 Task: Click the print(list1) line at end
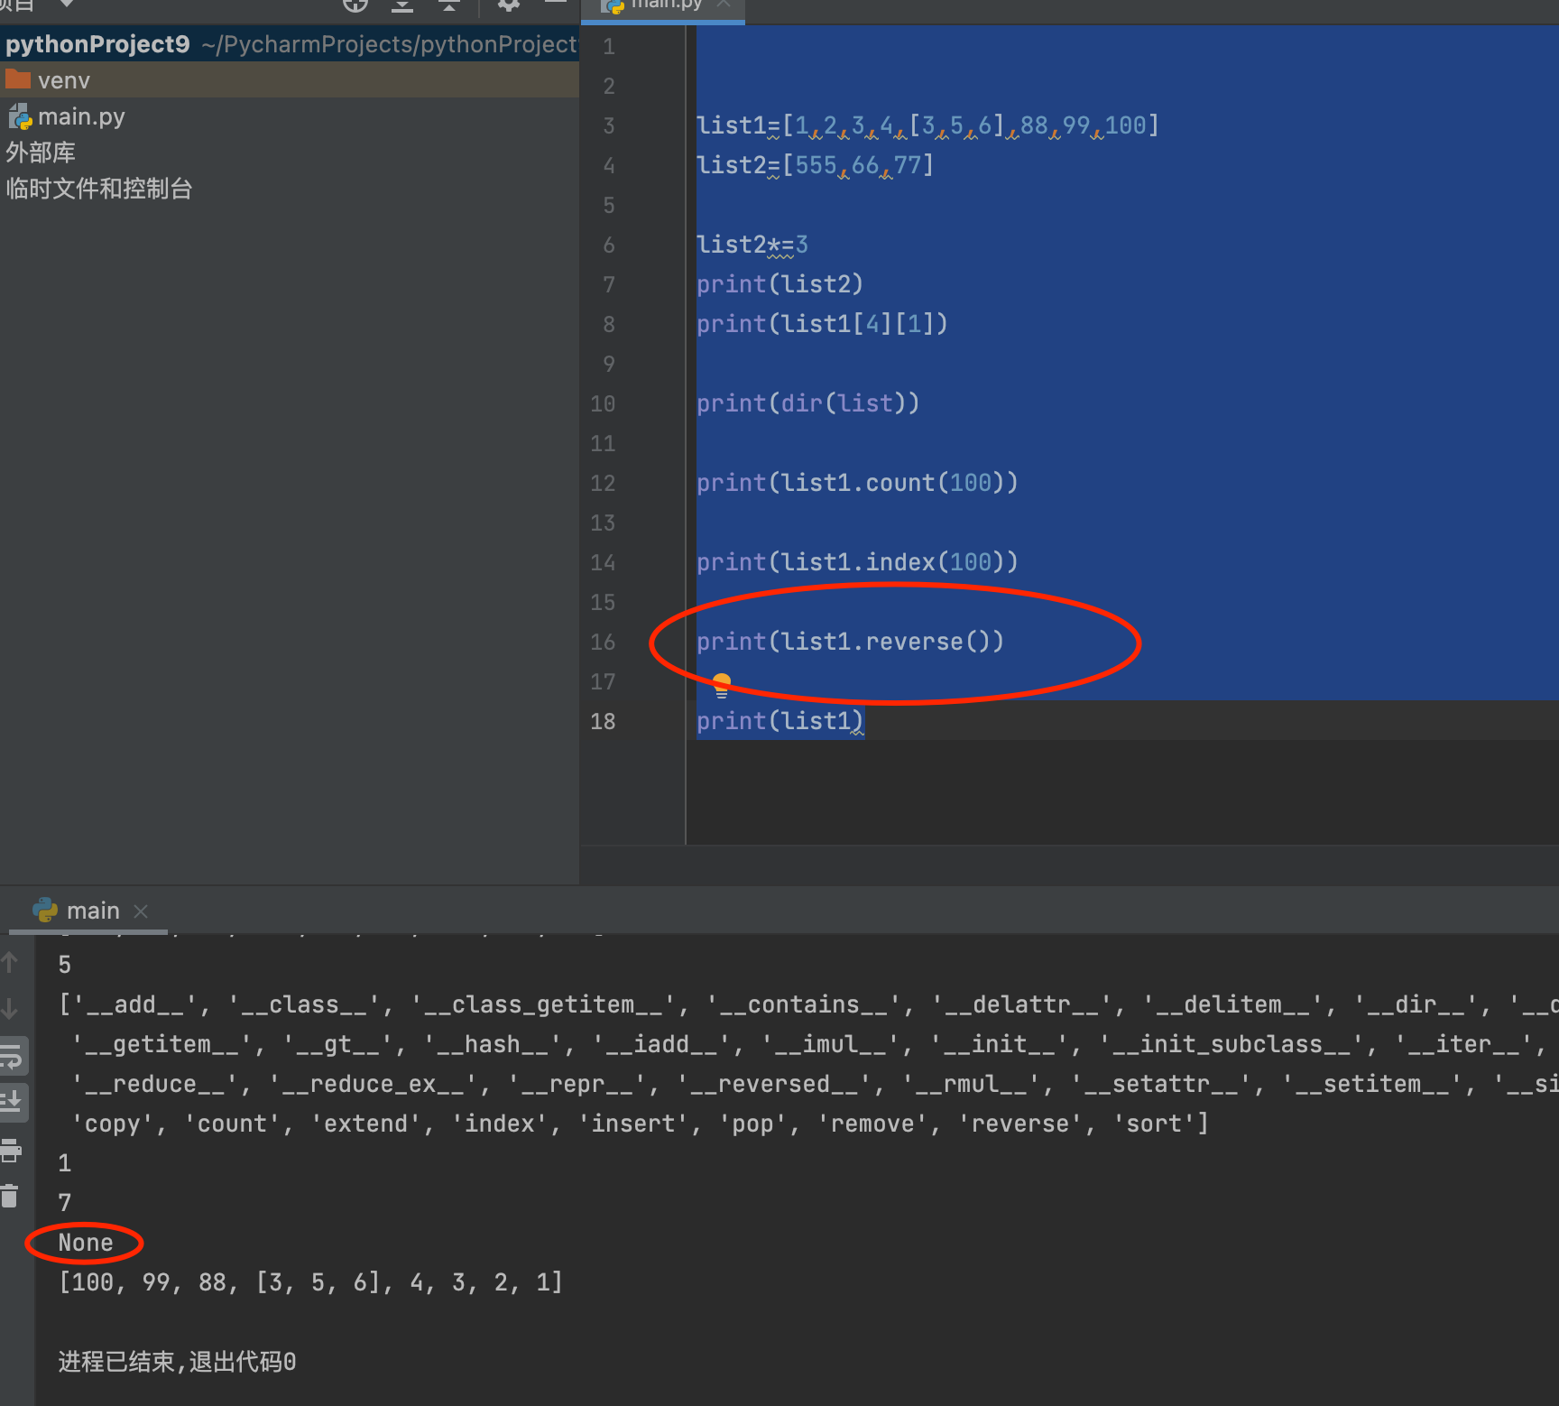pos(779,721)
